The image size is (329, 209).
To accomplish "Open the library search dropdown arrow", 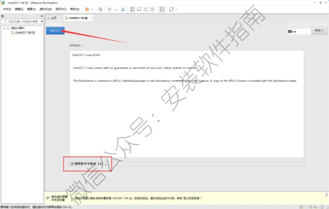I will tap(42, 21).
